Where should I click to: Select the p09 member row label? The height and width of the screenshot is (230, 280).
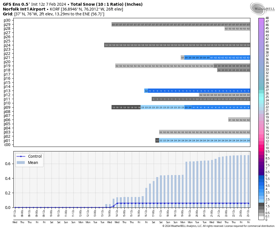coord(7,107)
